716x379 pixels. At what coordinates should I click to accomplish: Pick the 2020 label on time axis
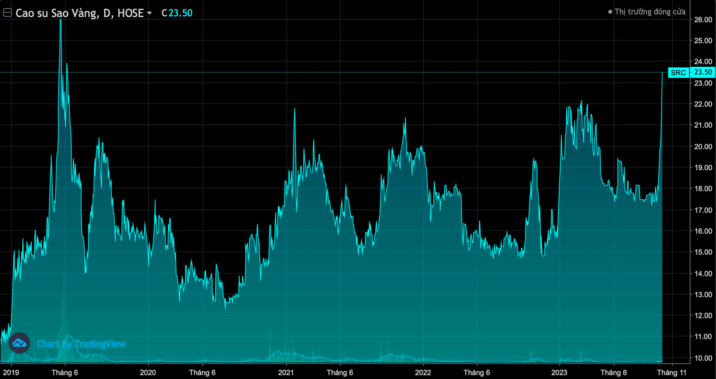[x=148, y=372]
